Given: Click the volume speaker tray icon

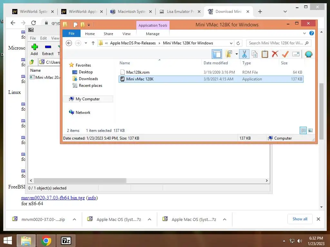Looking at the screenshot, I should 300,241.
